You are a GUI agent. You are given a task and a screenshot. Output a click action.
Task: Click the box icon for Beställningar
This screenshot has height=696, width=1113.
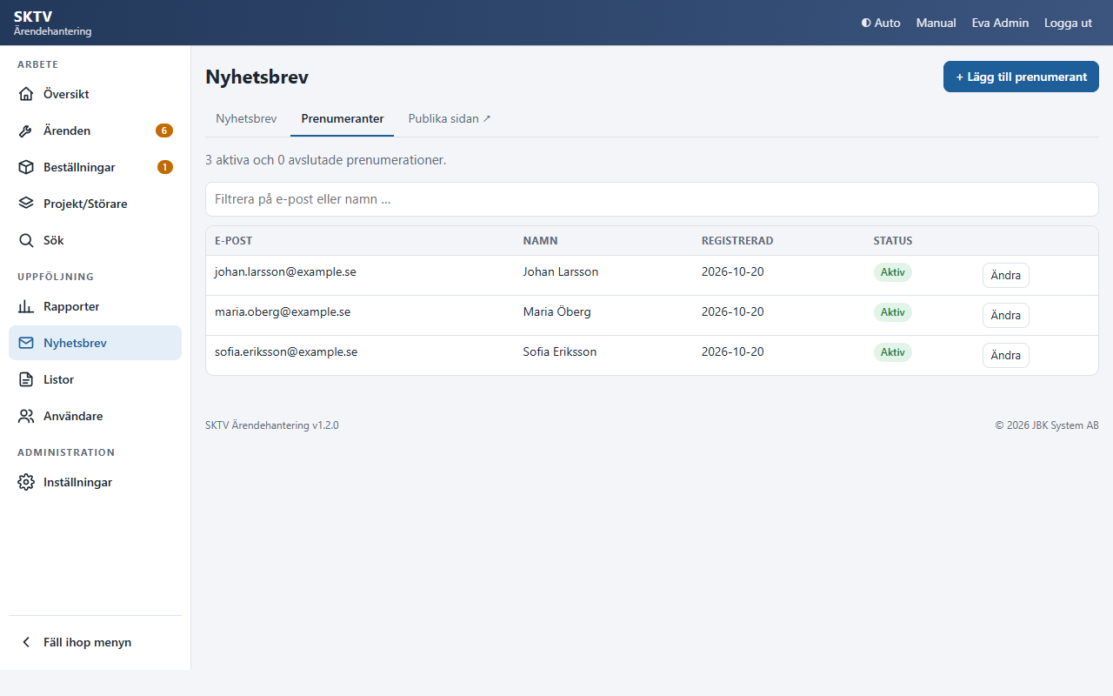tap(26, 167)
